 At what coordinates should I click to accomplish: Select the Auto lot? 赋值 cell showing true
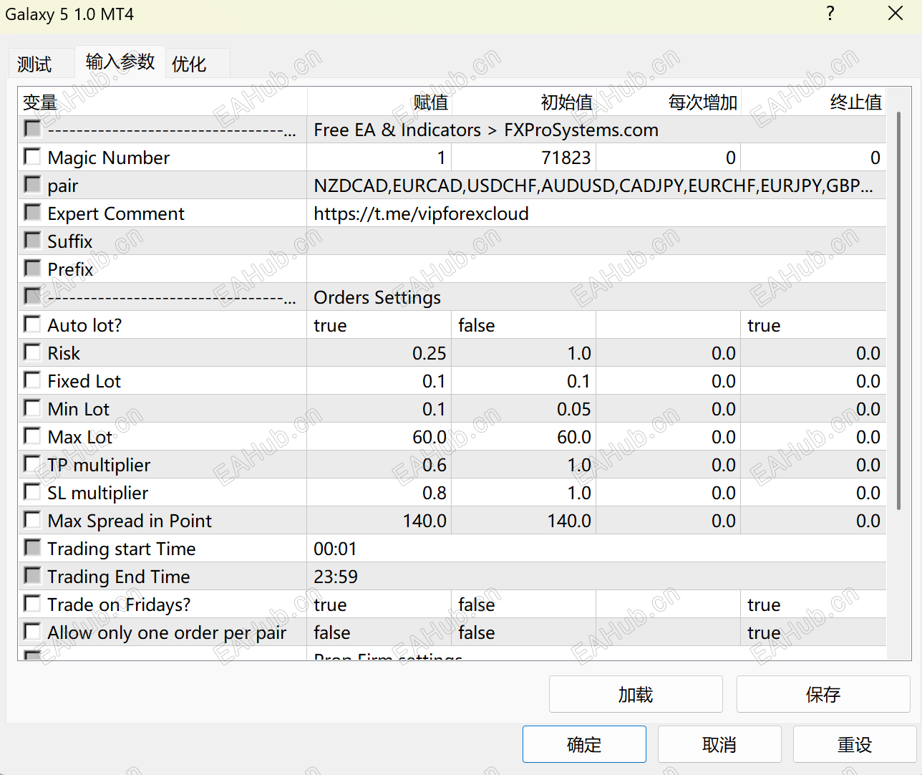pyautogui.click(x=379, y=325)
